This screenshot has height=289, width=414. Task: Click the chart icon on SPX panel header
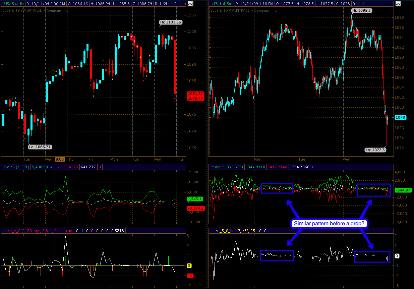pos(190,4)
